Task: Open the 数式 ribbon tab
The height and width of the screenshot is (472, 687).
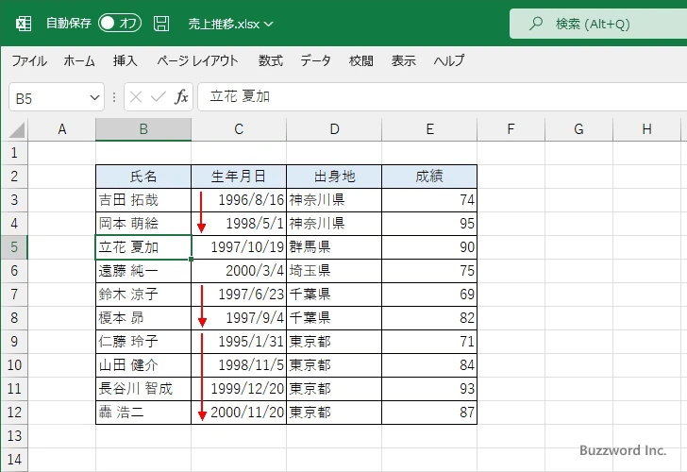Action: point(270,60)
